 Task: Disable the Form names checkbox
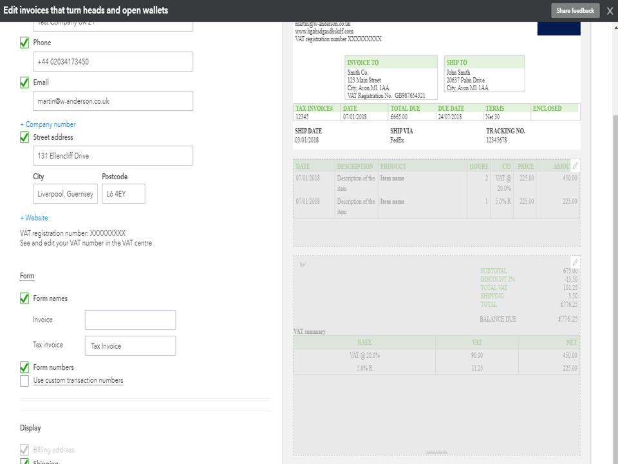[x=24, y=298]
